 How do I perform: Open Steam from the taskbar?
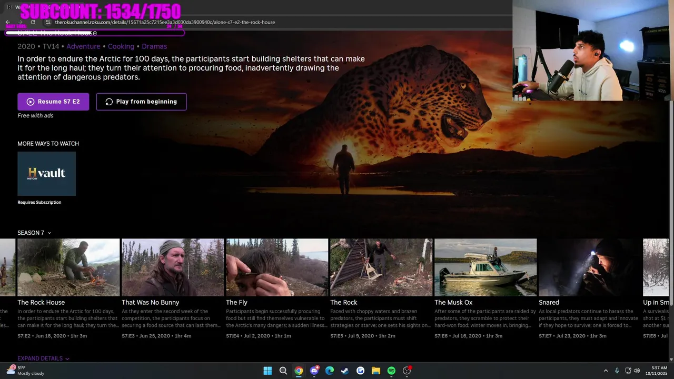click(x=345, y=371)
